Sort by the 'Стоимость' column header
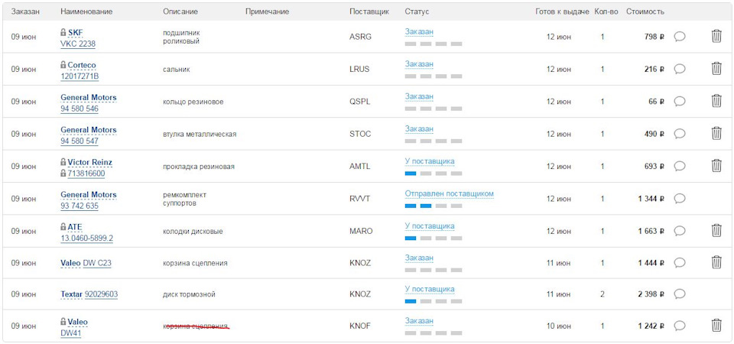734x344 pixels. 645,11
